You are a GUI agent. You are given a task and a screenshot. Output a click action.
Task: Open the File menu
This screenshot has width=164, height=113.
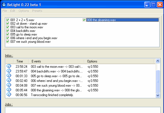point(5,11)
